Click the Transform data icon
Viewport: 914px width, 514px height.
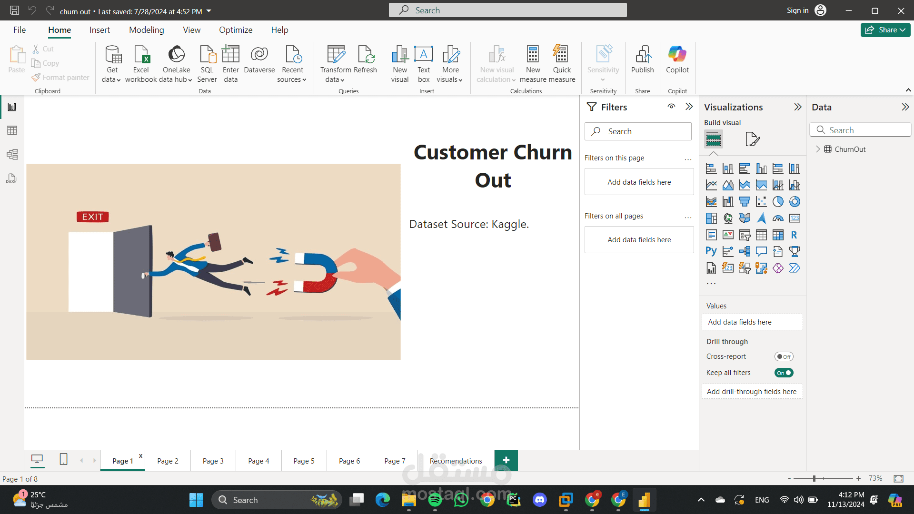coord(336,56)
